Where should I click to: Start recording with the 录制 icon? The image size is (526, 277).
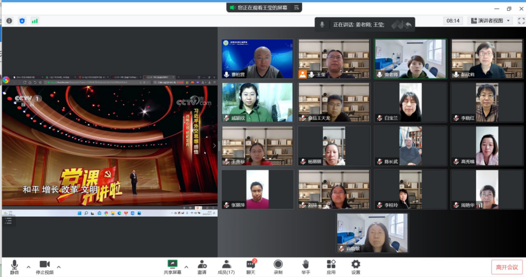278,266
